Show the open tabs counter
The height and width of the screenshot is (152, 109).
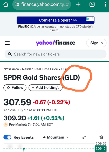92,4
